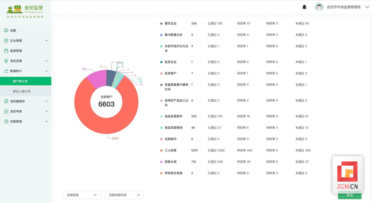
Task: Click the 权限管理 shield icon
Action: coord(6,122)
